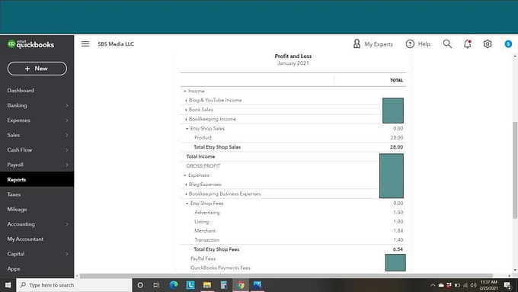
Task: Expand the Capital submenu chevron
Action: (x=67, y=254)
